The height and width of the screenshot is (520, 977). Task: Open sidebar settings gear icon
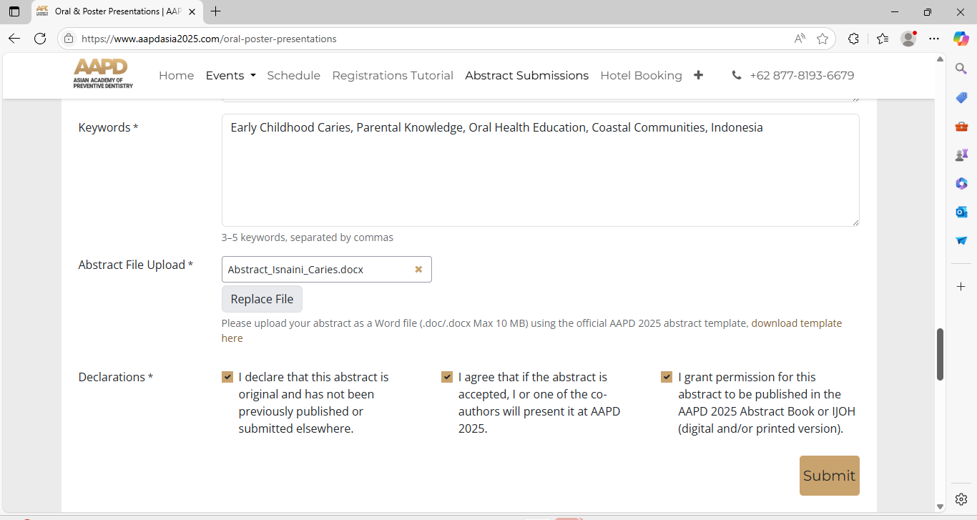coord(961,499)
